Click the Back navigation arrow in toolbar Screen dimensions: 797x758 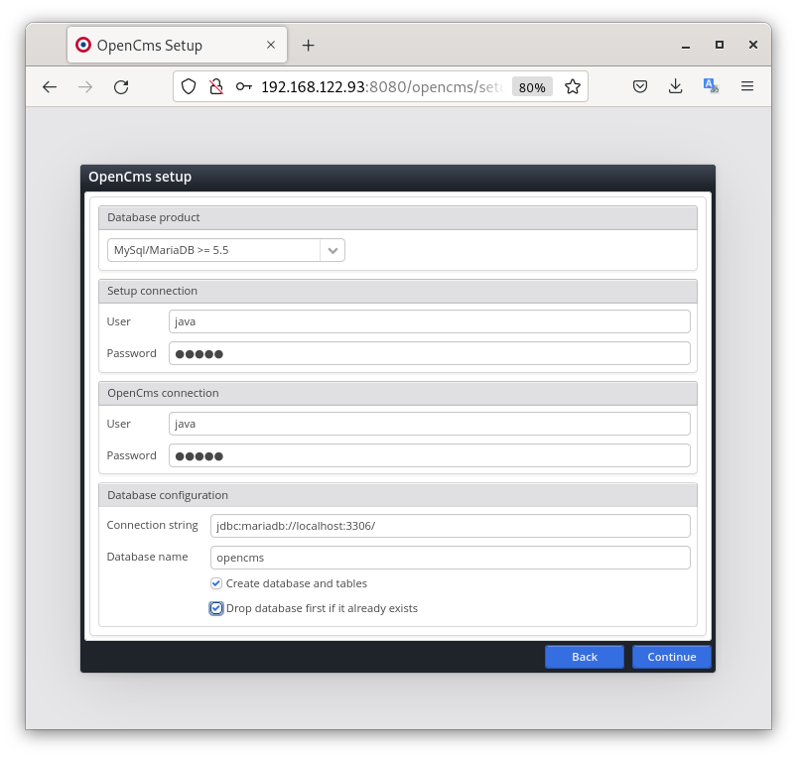[x=50, y=87]
